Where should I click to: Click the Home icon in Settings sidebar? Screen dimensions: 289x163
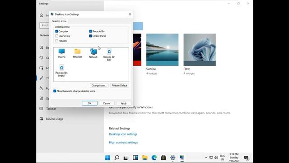42,15
